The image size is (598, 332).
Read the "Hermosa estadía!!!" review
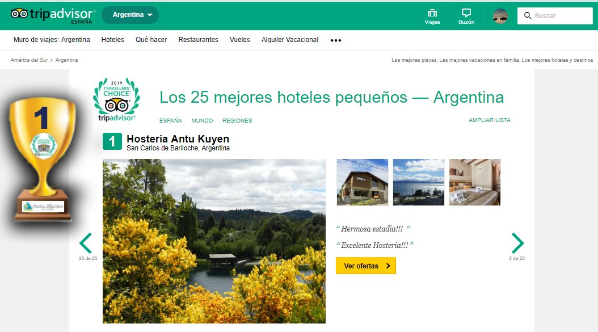point(373,229)
